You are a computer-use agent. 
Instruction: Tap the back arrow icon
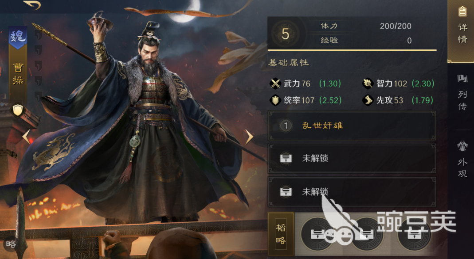tap(32, 5)
